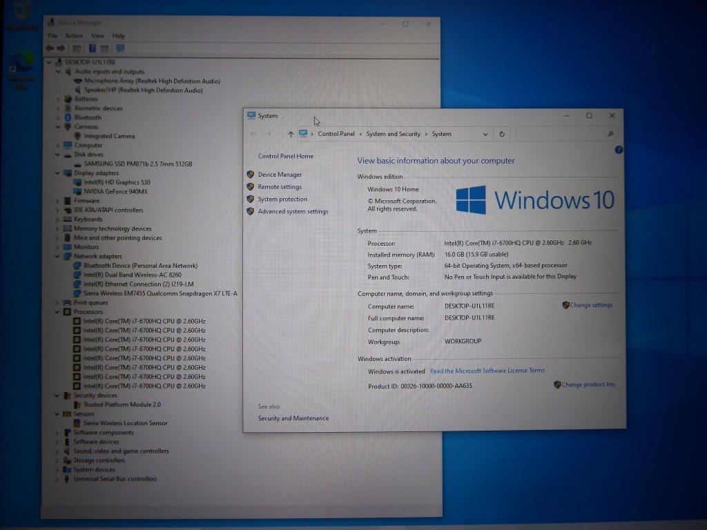707x530 pixels.
Task: Open the File menu in Device Manager
Action: pyautogui.click(x=52, y=36)
